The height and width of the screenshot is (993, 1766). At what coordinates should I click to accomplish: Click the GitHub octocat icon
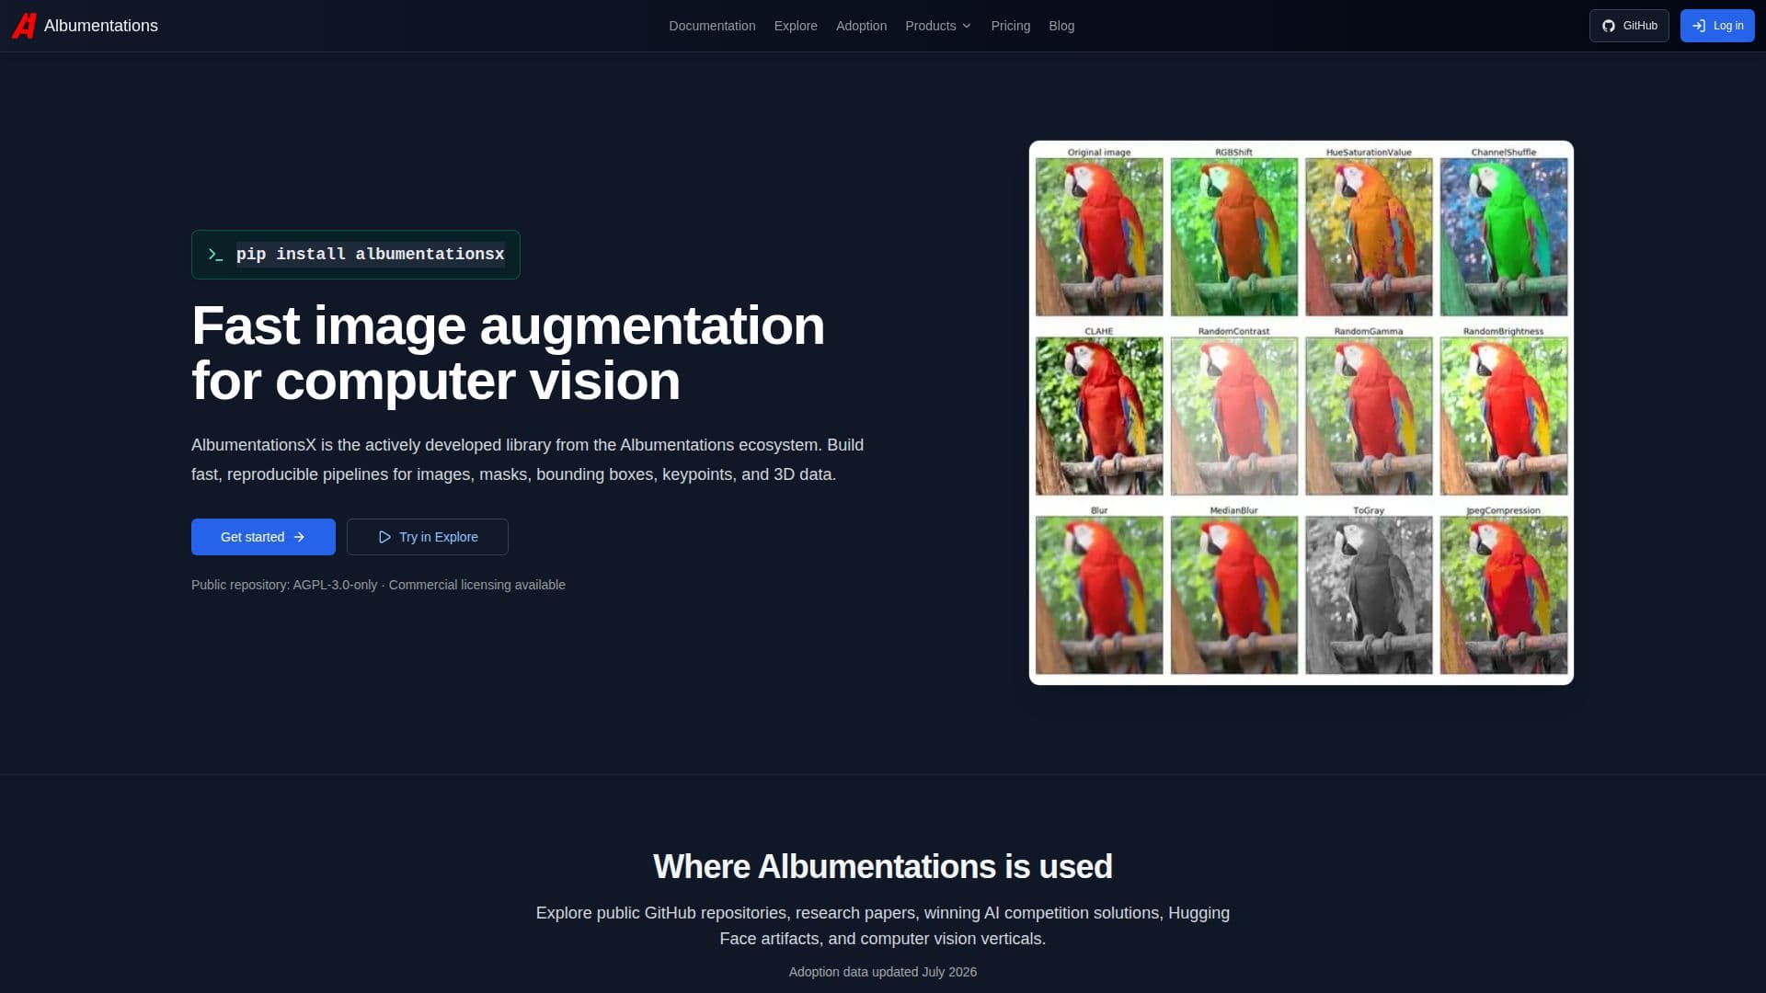pos(1609,26)
